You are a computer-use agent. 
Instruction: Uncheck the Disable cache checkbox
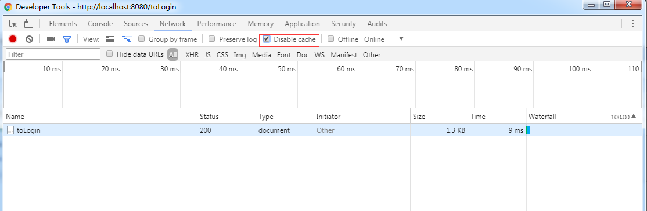pos(267,39)
